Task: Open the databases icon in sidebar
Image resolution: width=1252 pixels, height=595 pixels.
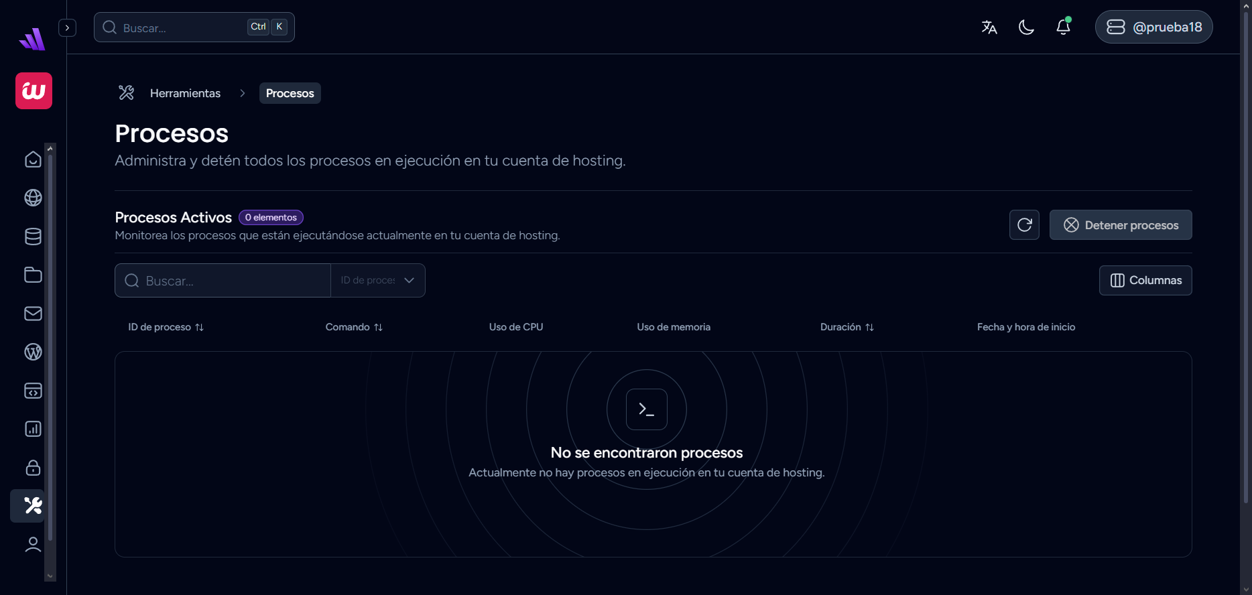Action: (33, 237)
